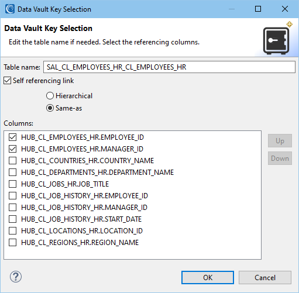
Task: Confirm selection with the OK button
Action: [208, 277]
